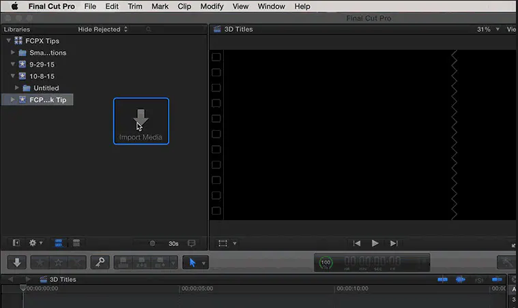Click the clip duration slider knob
The image size is (518, 308).
[x=152, y=243]
